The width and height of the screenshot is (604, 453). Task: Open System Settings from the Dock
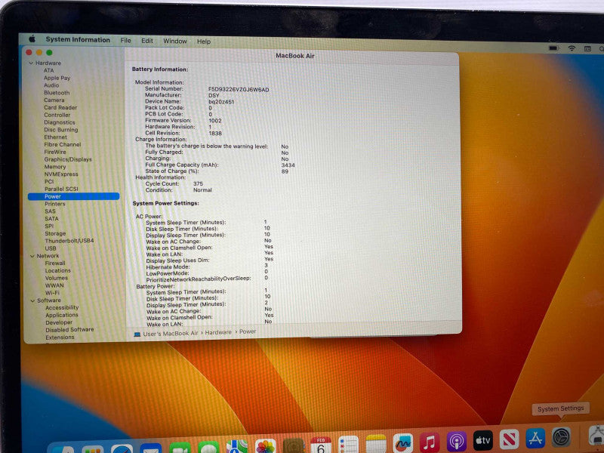tap(561, 437)
